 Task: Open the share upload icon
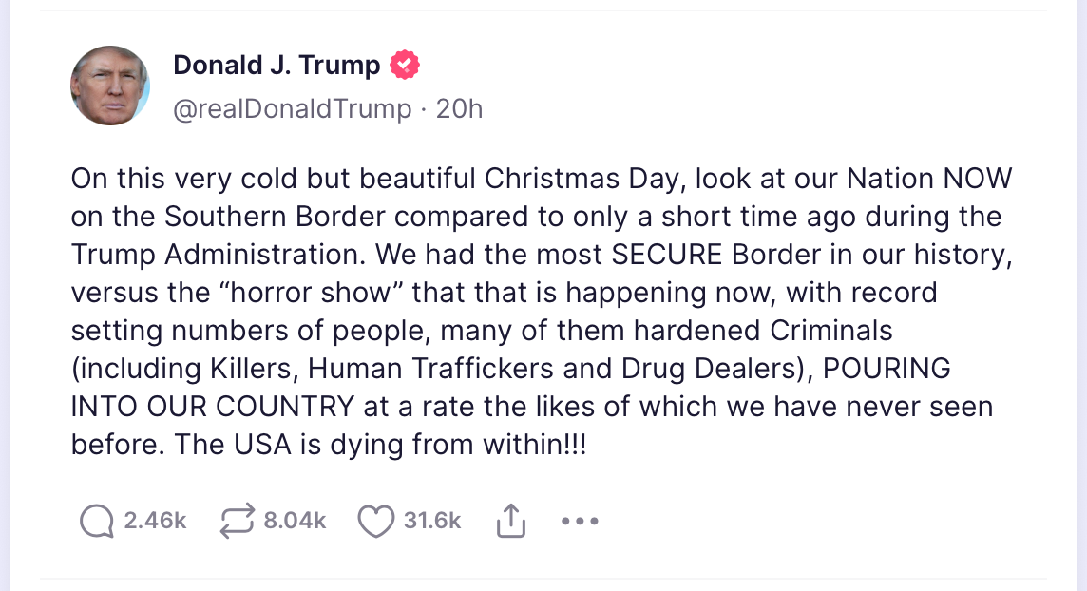pos(511,521)
